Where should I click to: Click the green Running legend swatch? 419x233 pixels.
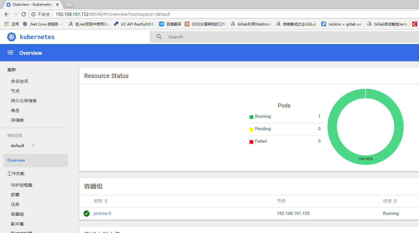point(251,116)
